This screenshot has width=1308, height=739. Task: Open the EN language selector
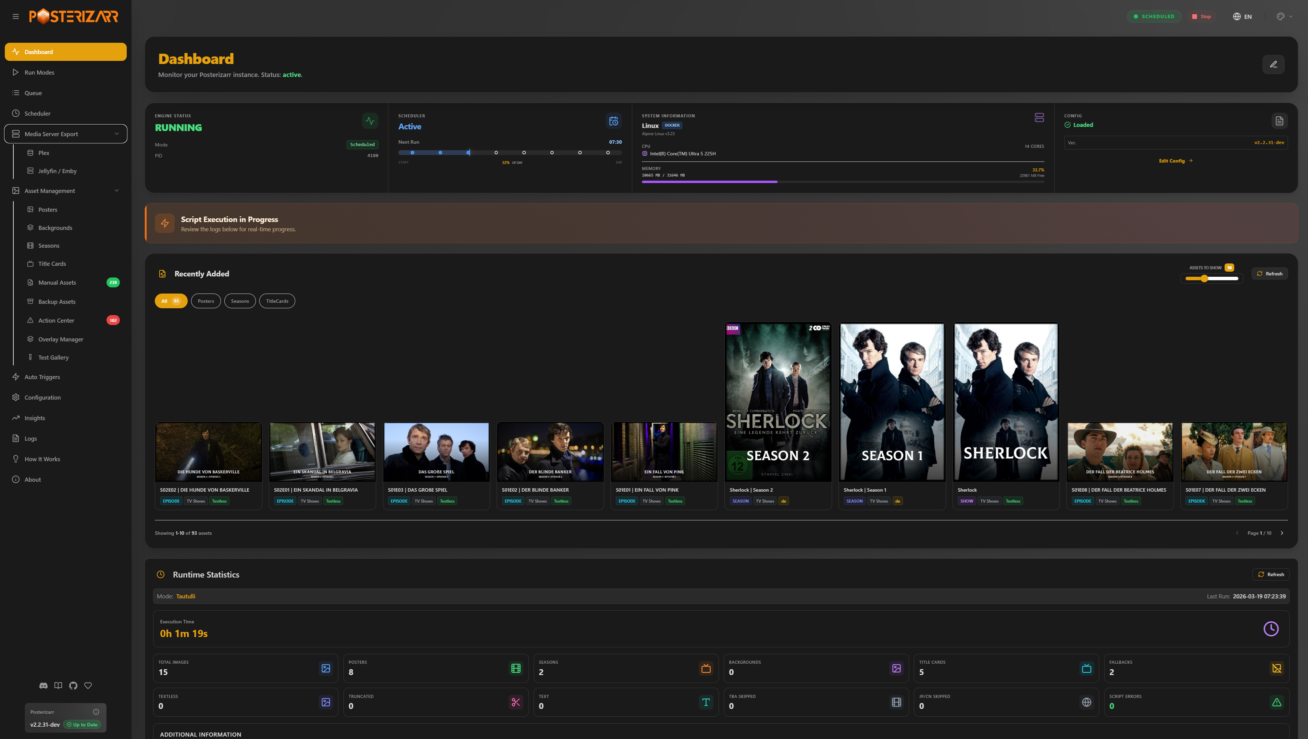pyautogui.click(x=1243, y=16)
